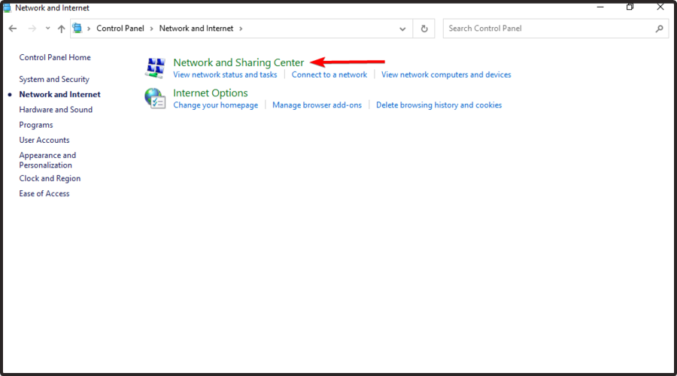Image resolution: width=677 pixels, height=376 pixels.
Task: Close the Network and Internet window
Action: (660, 7)
